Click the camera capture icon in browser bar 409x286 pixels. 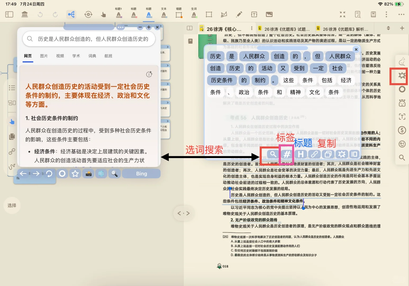pyautogui.click(x=88, y=173)
